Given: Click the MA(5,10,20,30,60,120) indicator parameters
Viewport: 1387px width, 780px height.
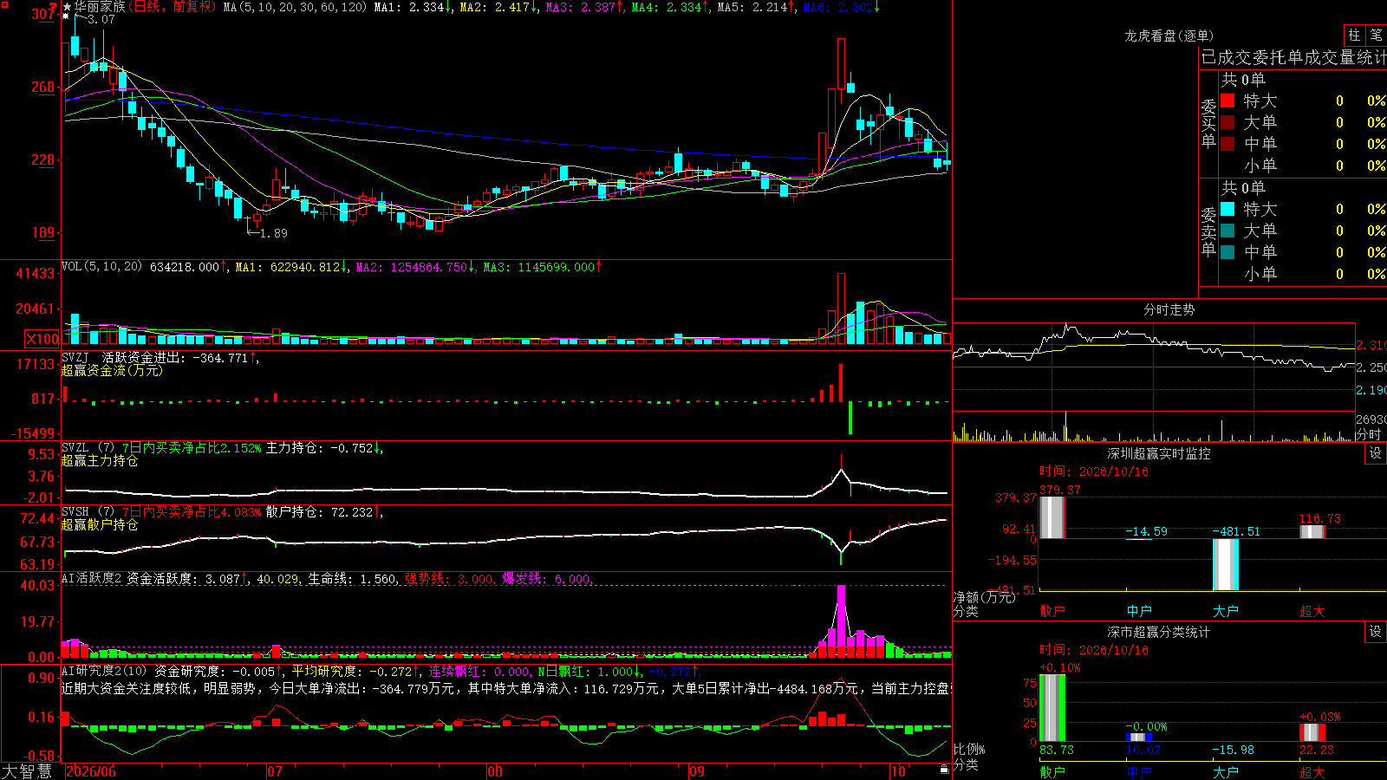Looking at the screenshot, I should tap(296, 7).
